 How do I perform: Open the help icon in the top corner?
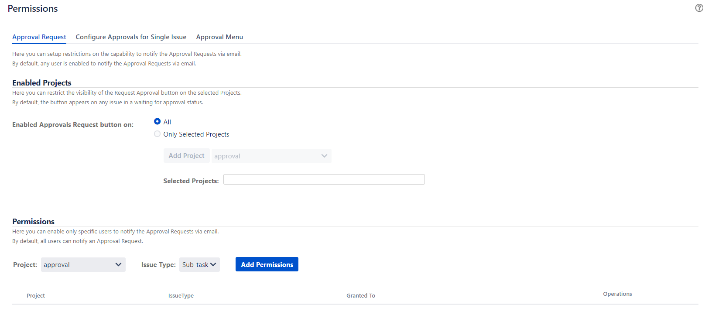pyautogui.click(x=699, y=8)
